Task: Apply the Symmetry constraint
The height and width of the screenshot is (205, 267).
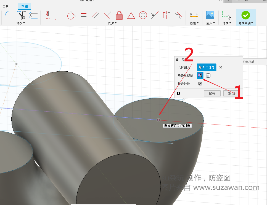Action: (x=166, y=15)
